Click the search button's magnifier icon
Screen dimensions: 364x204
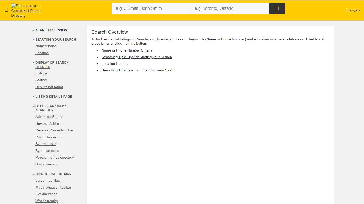pyautogui.click(x=277, y=8)
